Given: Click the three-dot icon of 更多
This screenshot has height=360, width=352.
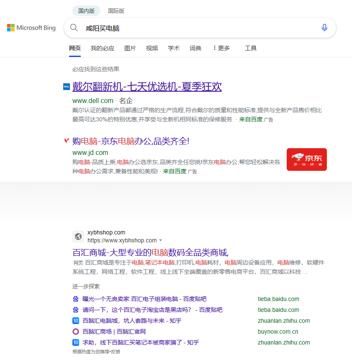Looking at the screenshot, I should (x=214, y=48).
